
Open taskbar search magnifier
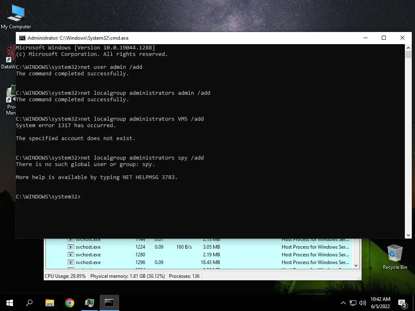click(29, 303)
